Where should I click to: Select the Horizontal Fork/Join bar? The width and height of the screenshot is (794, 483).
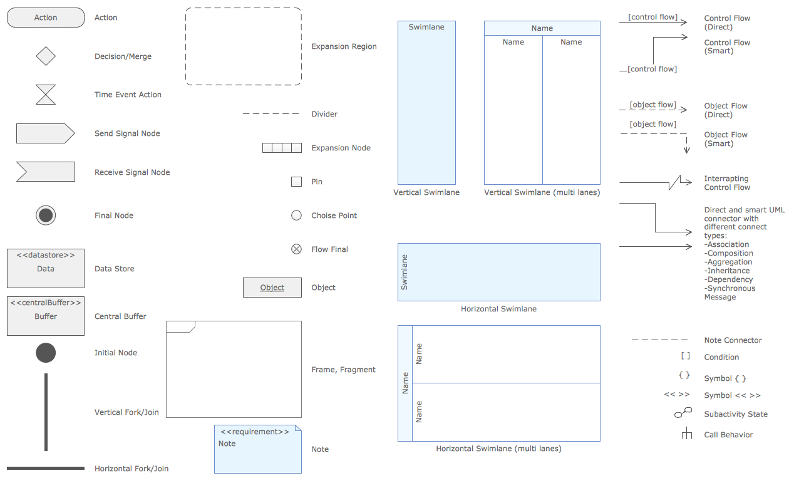[46, 468]
